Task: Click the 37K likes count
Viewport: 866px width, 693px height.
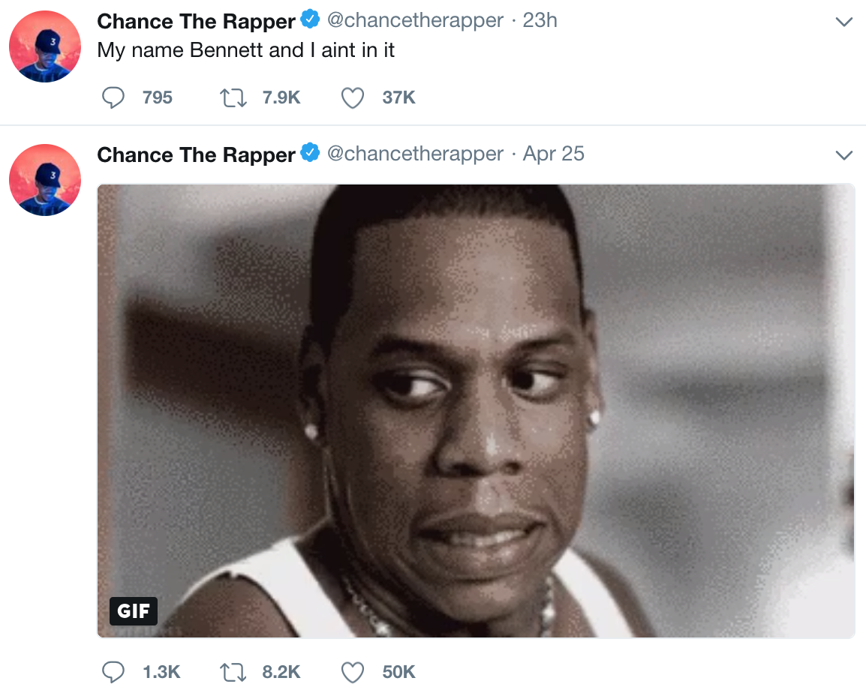Action: click(x=398, y=97)
